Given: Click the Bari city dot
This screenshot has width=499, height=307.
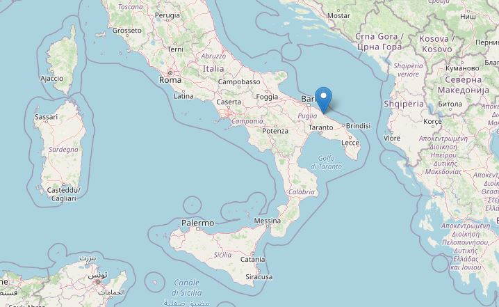Looking at the screenshot, I should pos(308,105).
